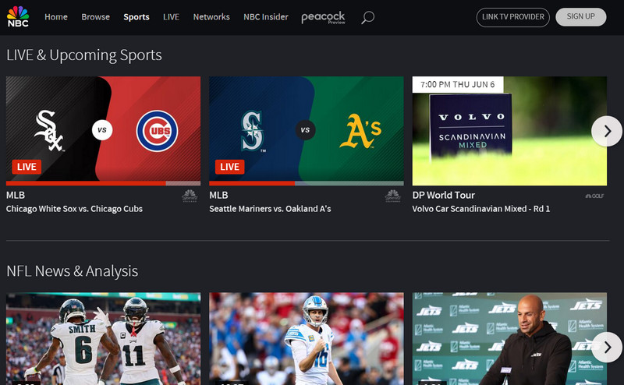
Task: Advance the NFL News & Analysis carousel
Action: [607, 348]
